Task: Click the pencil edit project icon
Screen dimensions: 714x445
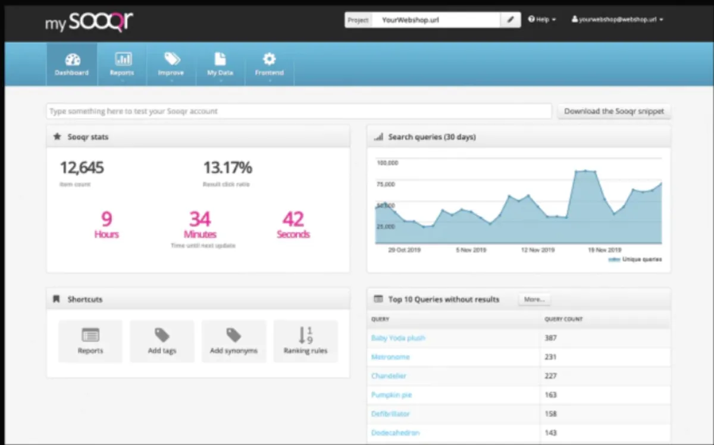Action: point(511,20)
